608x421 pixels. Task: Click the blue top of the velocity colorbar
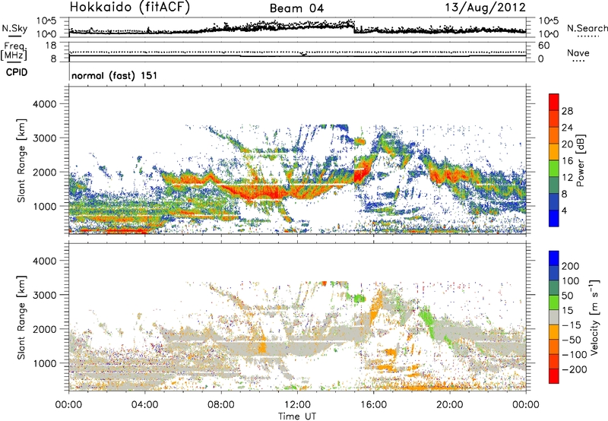[554, 258]
